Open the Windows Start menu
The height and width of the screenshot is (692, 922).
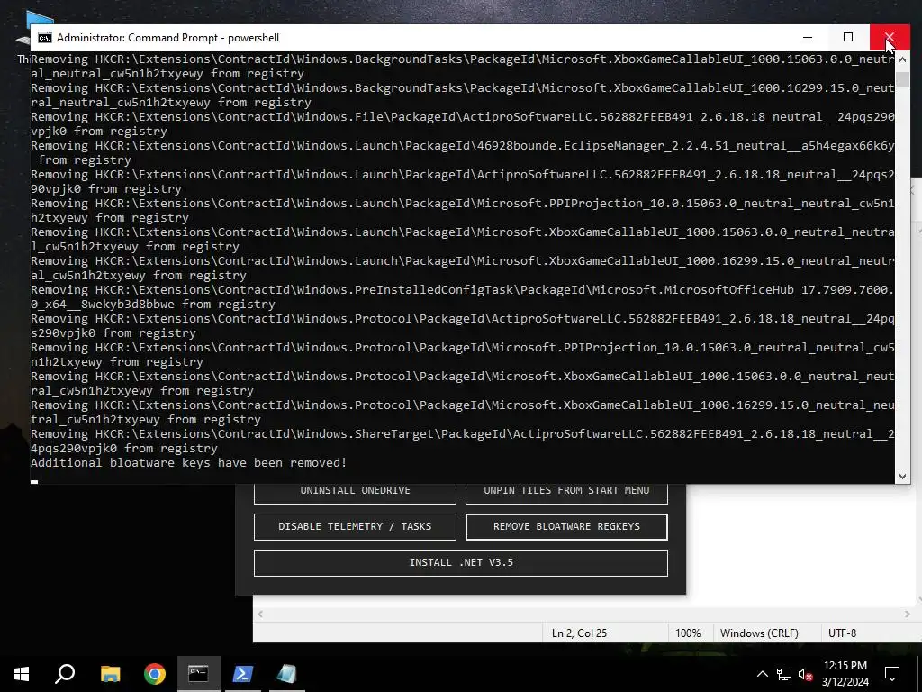click(22, 674)
